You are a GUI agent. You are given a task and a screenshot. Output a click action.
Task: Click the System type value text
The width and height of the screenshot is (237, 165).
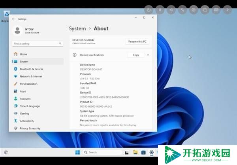click(x=107, y=116)
